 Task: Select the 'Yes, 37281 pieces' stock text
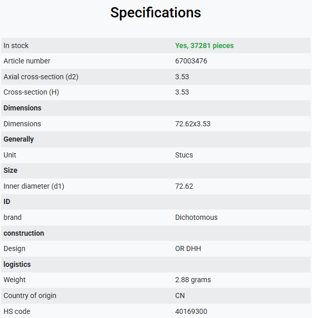204,46
